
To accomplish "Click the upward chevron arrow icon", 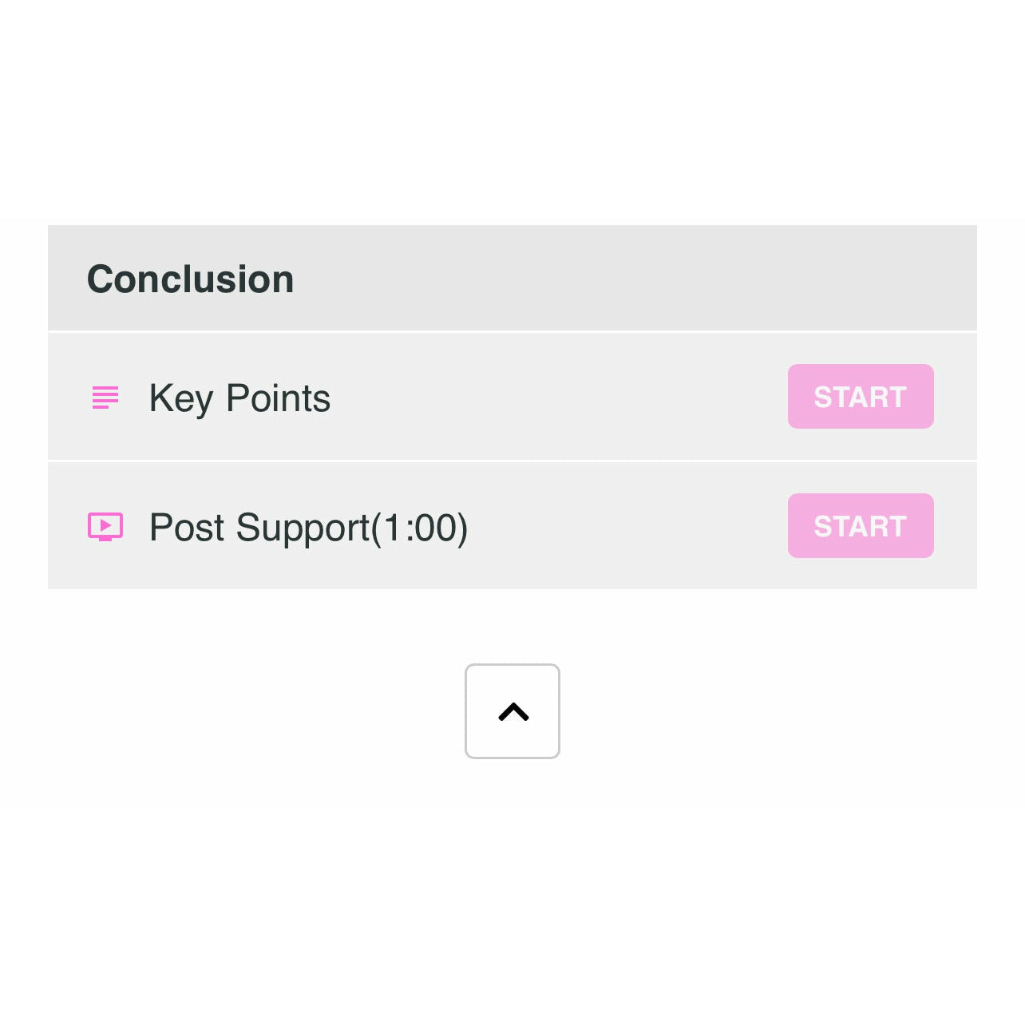I will 513,712.
